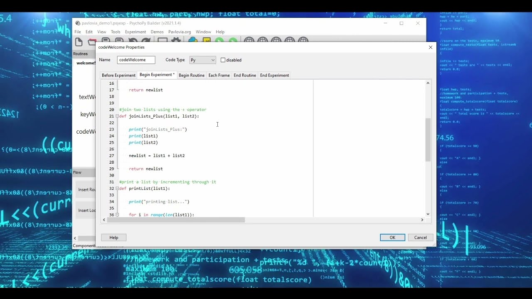The width and height of the screenshot is (532, 299).
Task: Click the Undo arrow icon in Builder toolbar
Action: [133, 40]
